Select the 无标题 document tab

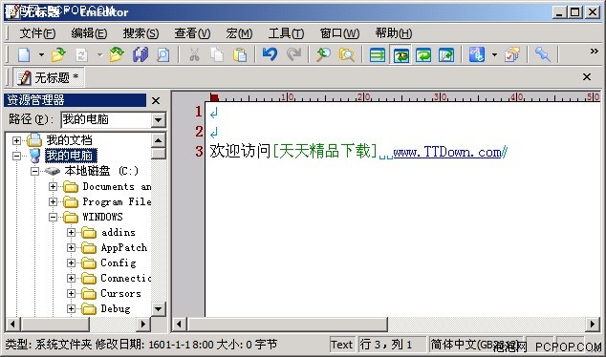coord(49,77)
